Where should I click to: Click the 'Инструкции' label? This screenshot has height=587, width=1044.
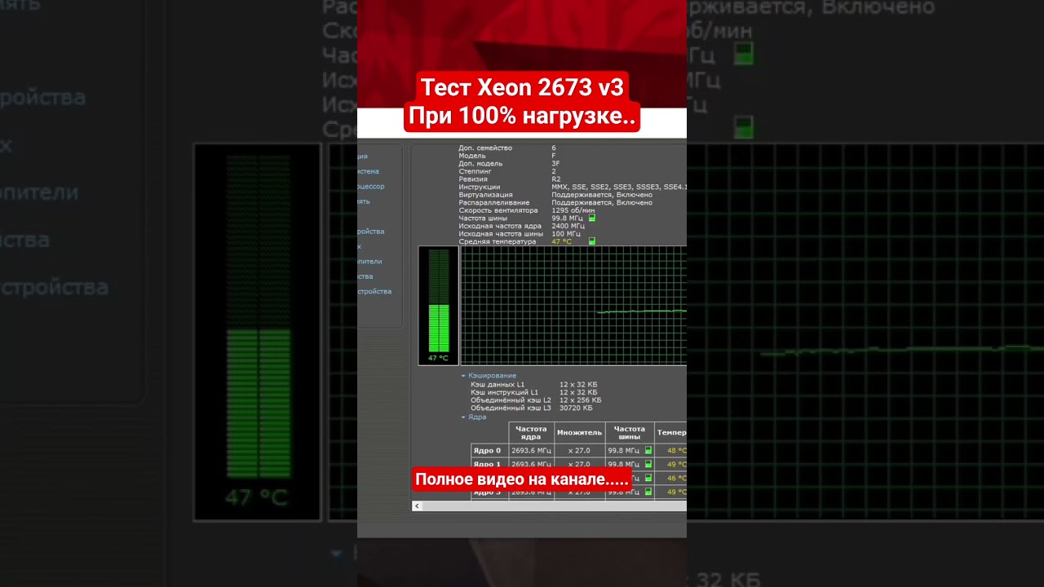click(479, 187)
